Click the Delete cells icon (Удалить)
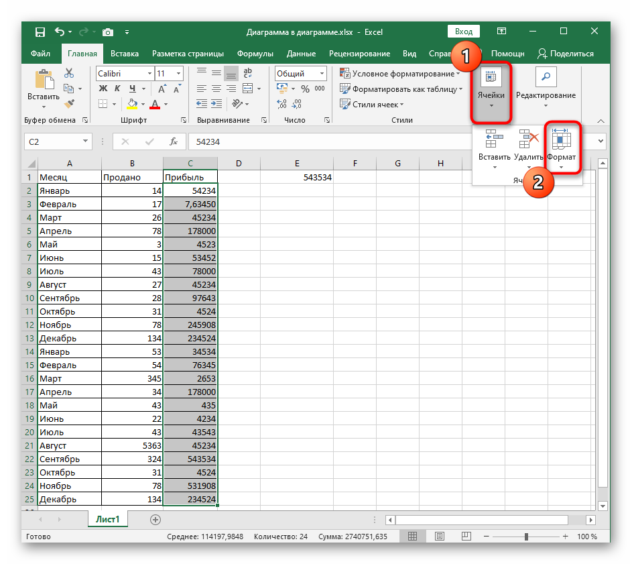The image size is (632, 564). pyautogui.click(x=529, y=139)
